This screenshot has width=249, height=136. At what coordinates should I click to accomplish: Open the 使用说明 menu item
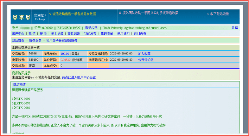click(123, 34)
